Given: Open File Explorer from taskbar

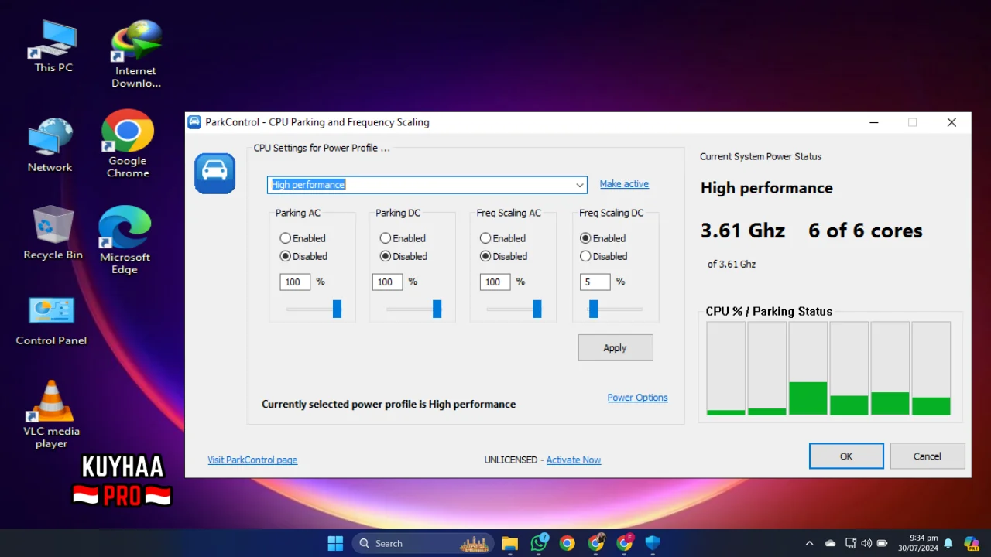Looking at the screenshot, I should 509,543.
